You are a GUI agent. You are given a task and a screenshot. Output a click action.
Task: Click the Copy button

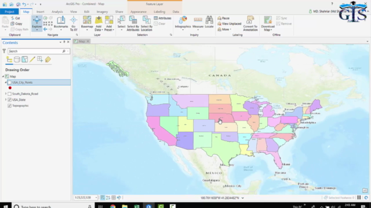tap(16, 24)
